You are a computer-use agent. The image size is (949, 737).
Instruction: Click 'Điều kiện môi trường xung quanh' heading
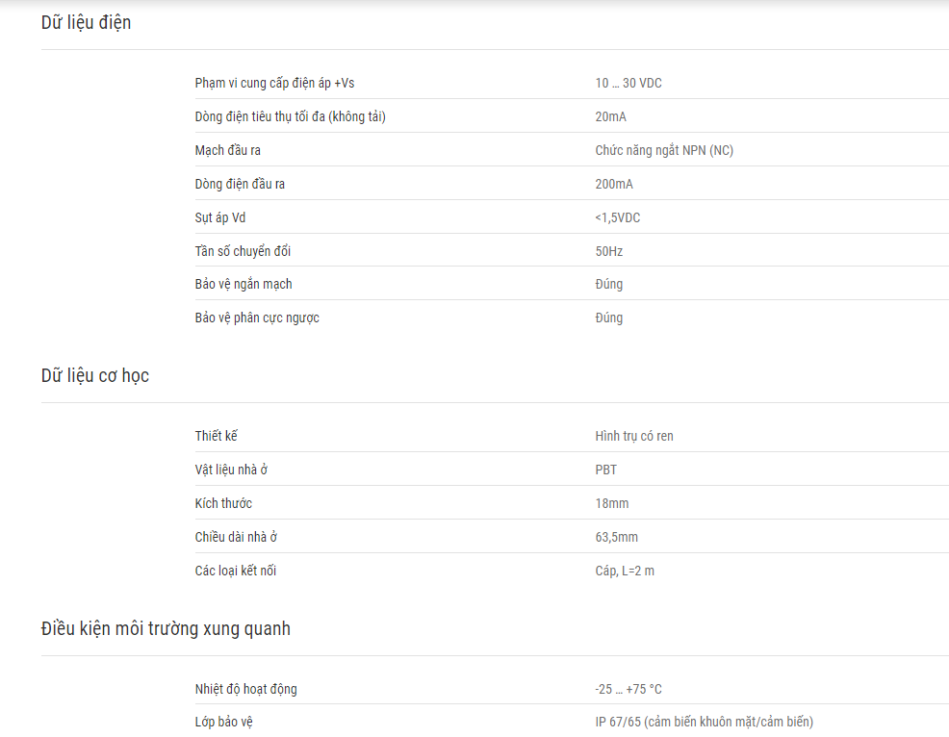tap(166, 628)
